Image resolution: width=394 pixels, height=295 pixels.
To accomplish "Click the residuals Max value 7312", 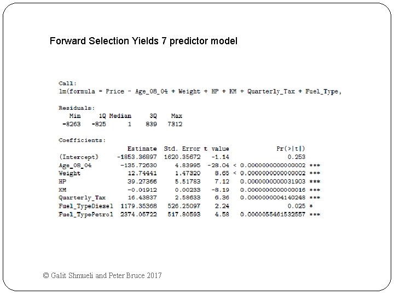I will click(175, 124).
